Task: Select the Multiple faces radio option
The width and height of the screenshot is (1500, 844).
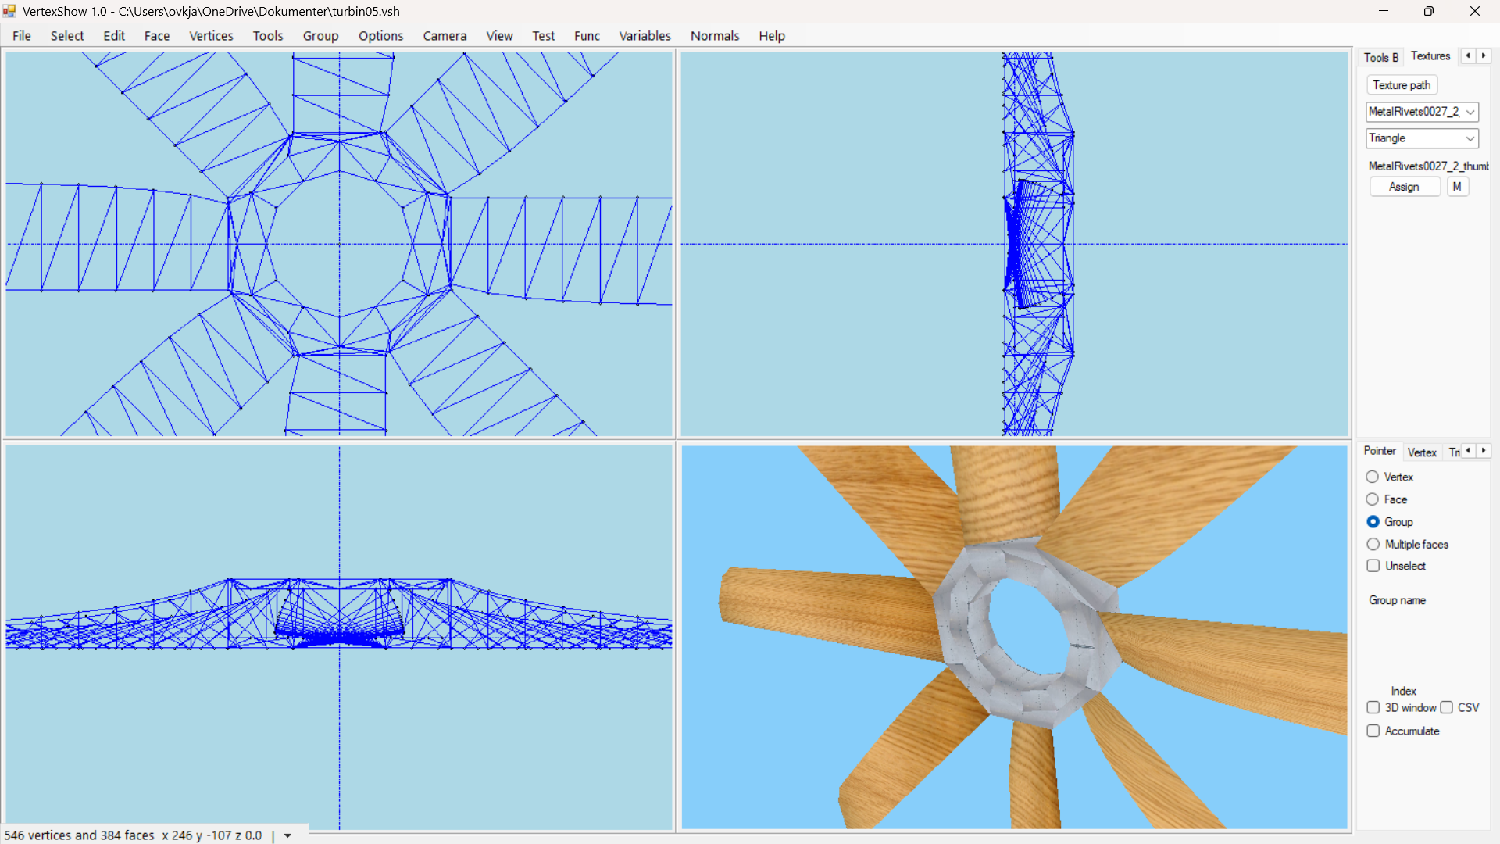Action: tap(1373, 544)
